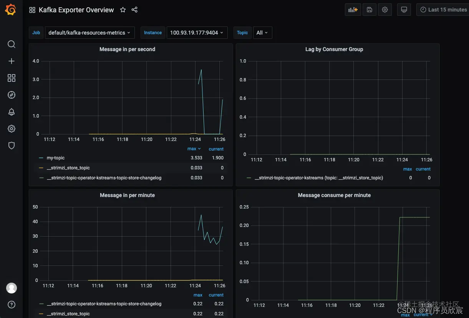The width and height of the screenshot is (469, 318).
Task: Toggle kstreams-topic-store-changelog series in per second legend
Action: 104,178
